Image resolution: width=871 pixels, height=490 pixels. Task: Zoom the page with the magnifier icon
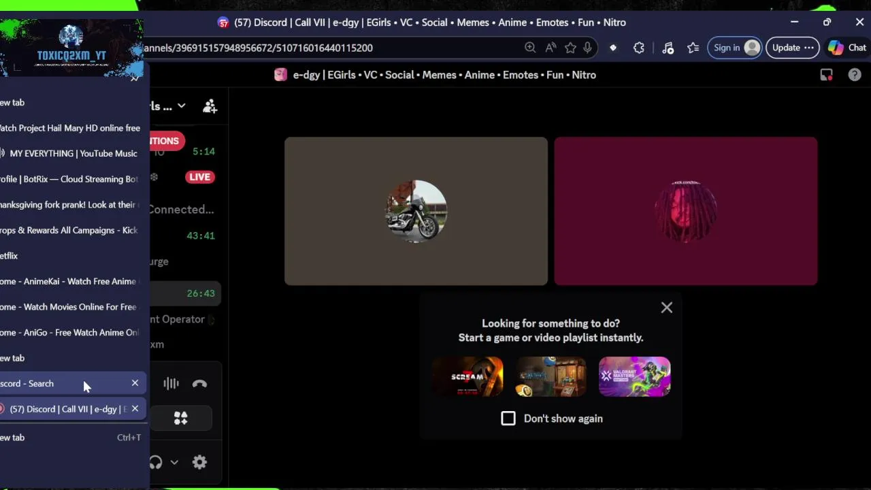click(x=530, y=48)
